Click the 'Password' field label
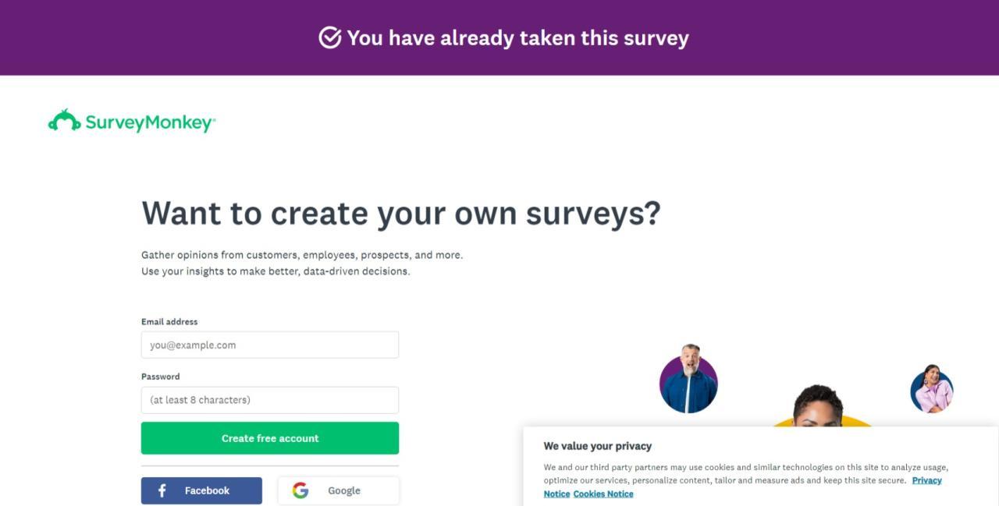Screen dimensions: 999x506 (x=161, y=376)
